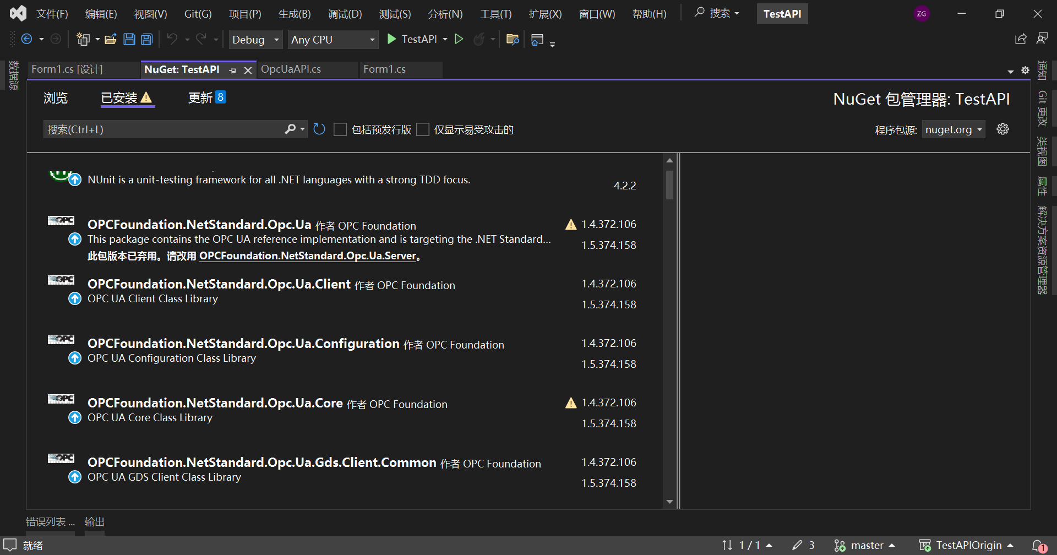Select the 更新 tab with 8 updates

[x=207, y=98]
